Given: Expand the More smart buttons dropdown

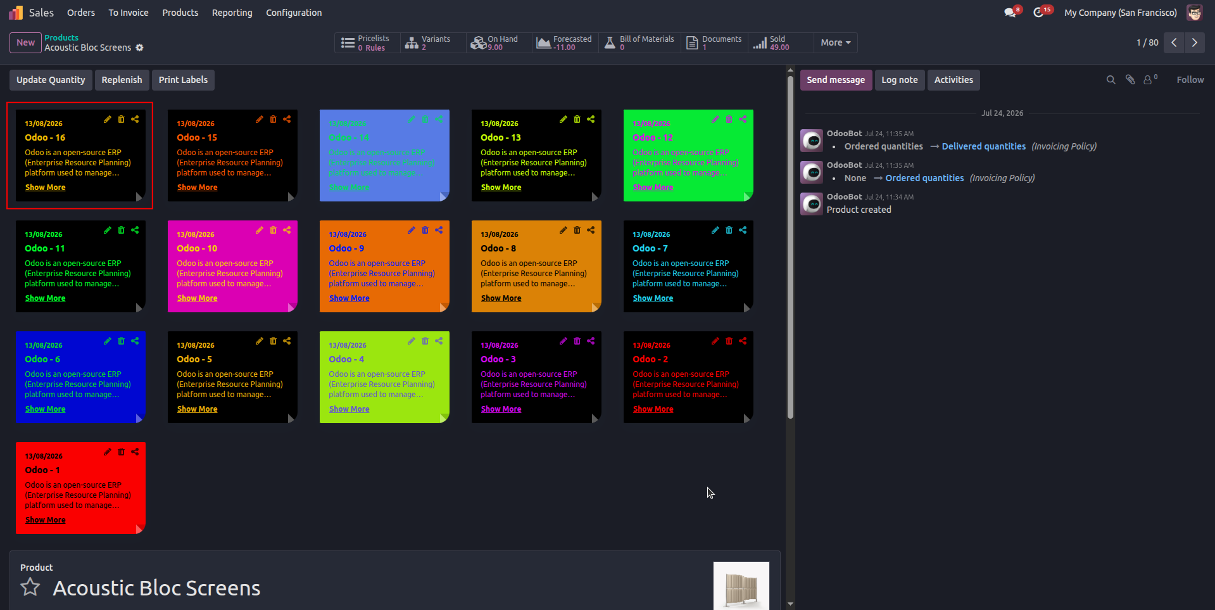Looking at the screenshot, I should pos(835,42).
